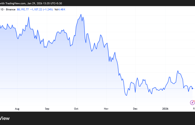Click the mid-January 2026 peak on the chart line
195x125 pixels.
[178, 71]
